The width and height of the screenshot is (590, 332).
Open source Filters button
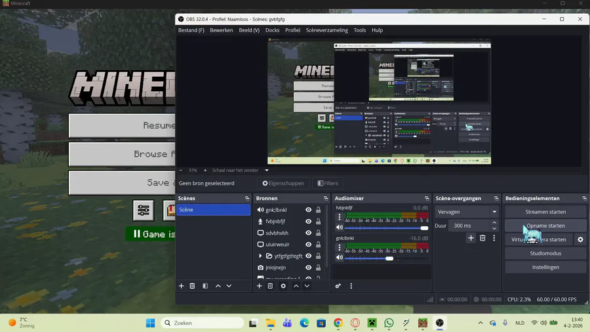click(328, 183)
